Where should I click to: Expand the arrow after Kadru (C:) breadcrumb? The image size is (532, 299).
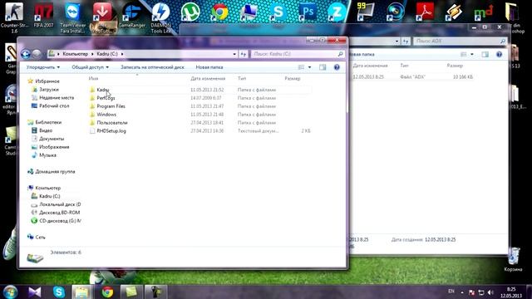tap(122, 54)
